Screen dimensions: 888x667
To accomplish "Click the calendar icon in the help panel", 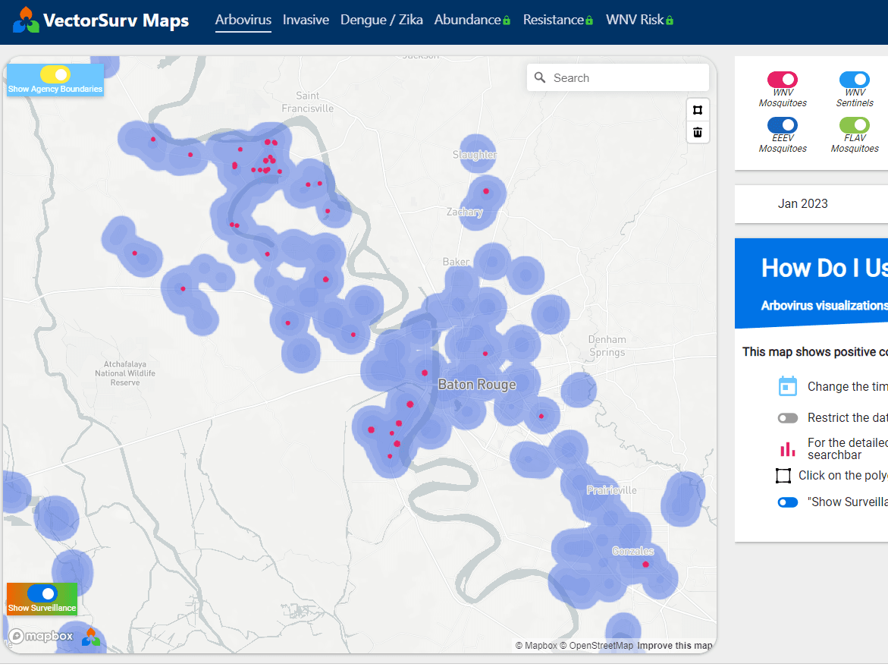I will (788, 385).
